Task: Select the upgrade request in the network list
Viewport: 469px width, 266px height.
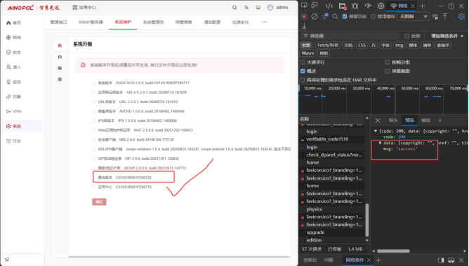Action: 332,232
